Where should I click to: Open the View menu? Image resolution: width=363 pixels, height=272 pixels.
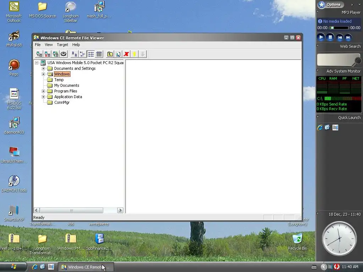tap(49, 45)
